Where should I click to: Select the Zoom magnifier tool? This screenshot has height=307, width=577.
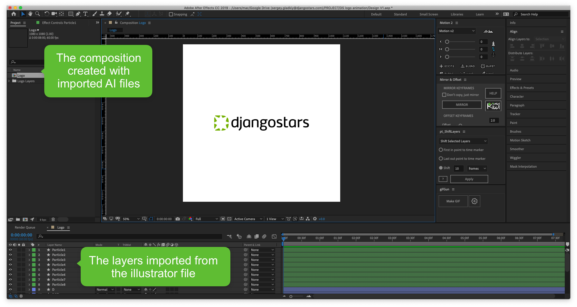[38, 14]
